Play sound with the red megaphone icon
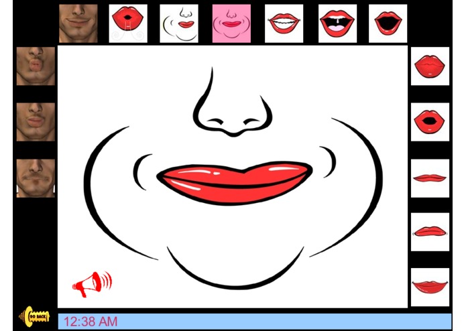The height and width of the screenshot is (331, 466). tap(92, 284)
